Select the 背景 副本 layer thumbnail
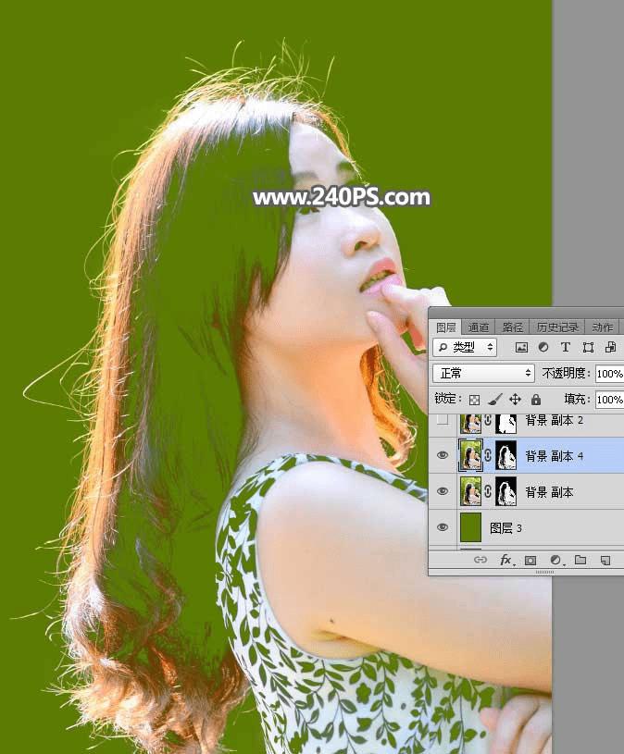Viewport: 624px width, 754px height. 471,491
